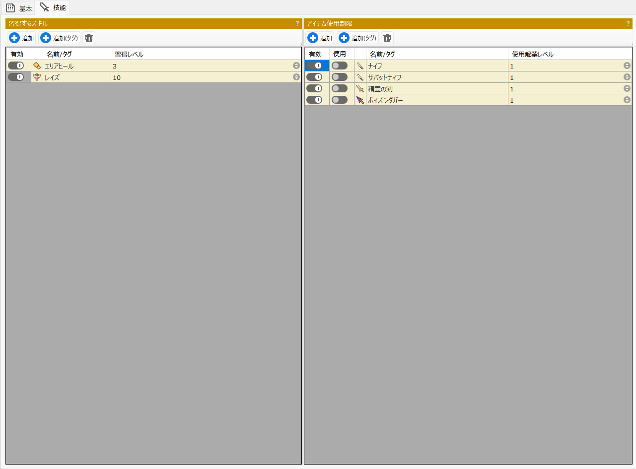Click 追加(タグ) button in アイテム使用制限 panel

click(357, 38)
